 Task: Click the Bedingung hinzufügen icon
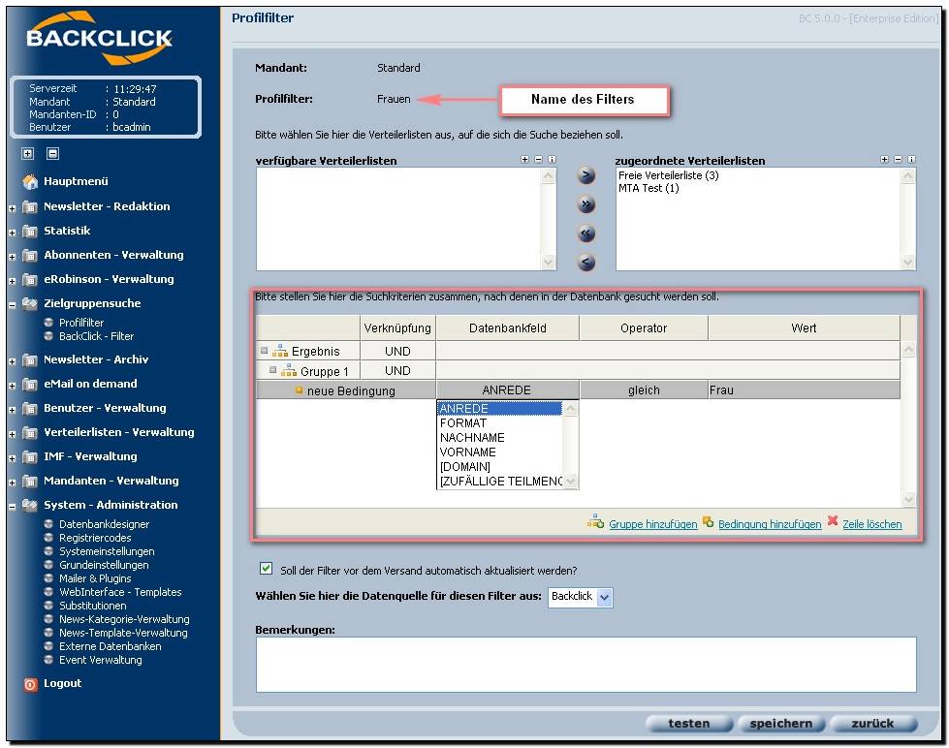pyautogui.click(x=708, y=521)
